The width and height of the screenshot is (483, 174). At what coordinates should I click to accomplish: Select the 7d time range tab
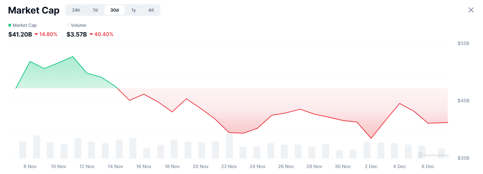point(95,10)
